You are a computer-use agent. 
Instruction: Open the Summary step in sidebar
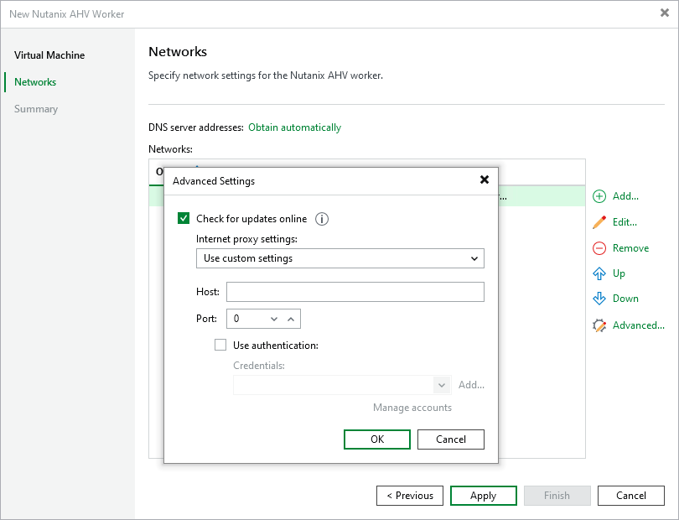click(x=36, y=109)
